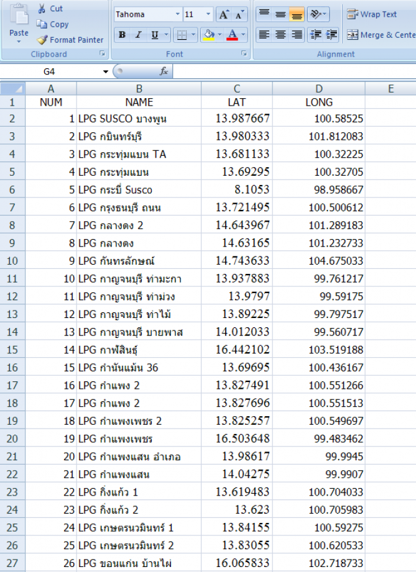This screenshot has width=416, height=572.
Task: Center text horizontally
Action: pyautogui.click(x=280, y=35)
